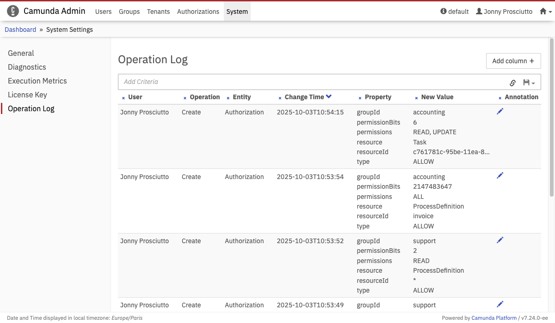Screen dimensions: 555x323
Task: Click the copy search link icon
Action: point(512,83)
